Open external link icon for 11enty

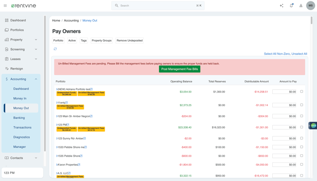[66, 103]
